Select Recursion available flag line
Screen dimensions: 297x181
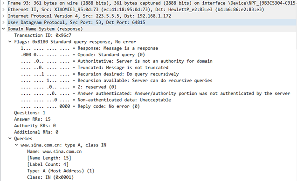point(117,80)
